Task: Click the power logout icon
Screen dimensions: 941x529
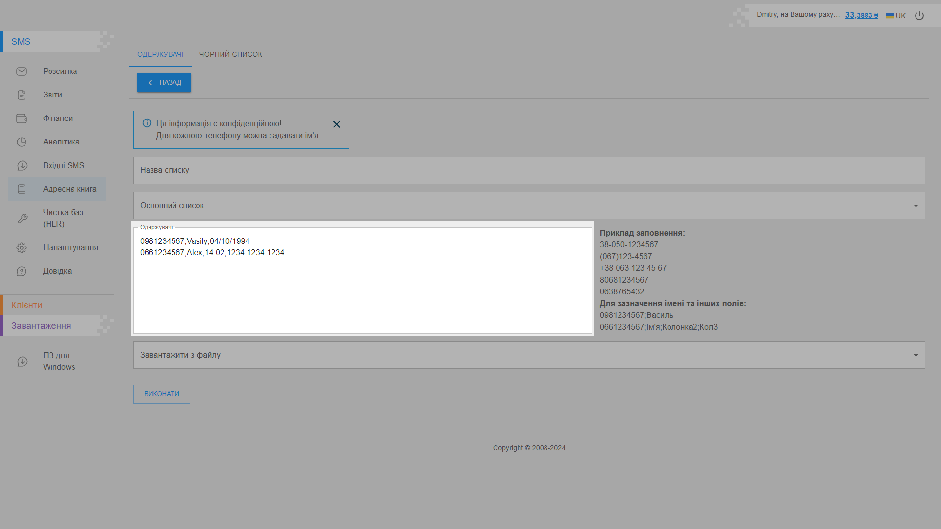Action: tap(919, 16)
